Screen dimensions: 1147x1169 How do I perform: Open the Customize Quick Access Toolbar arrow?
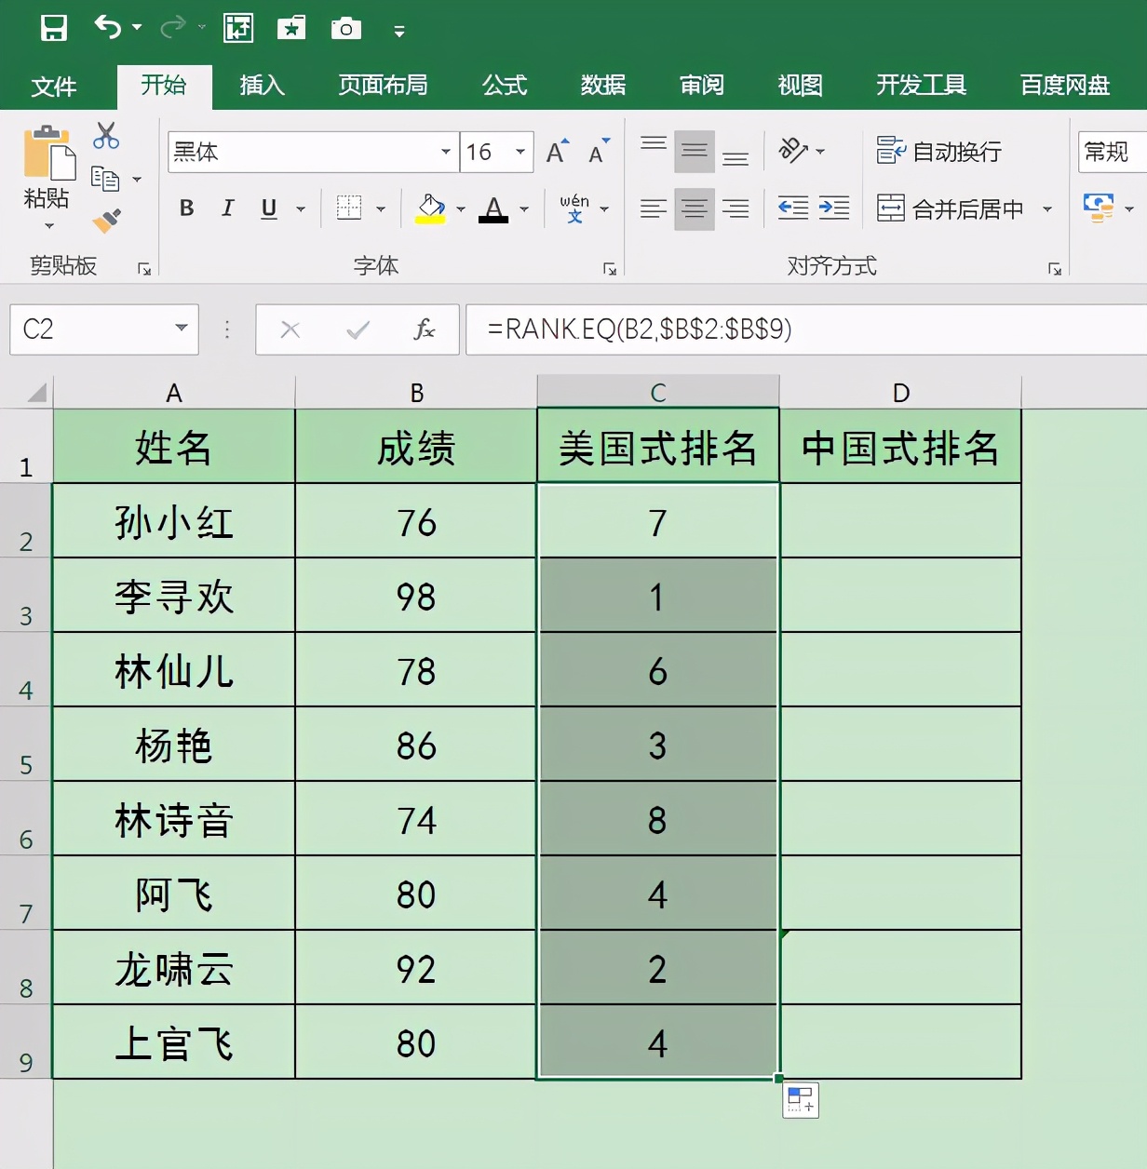coord(399,32)
